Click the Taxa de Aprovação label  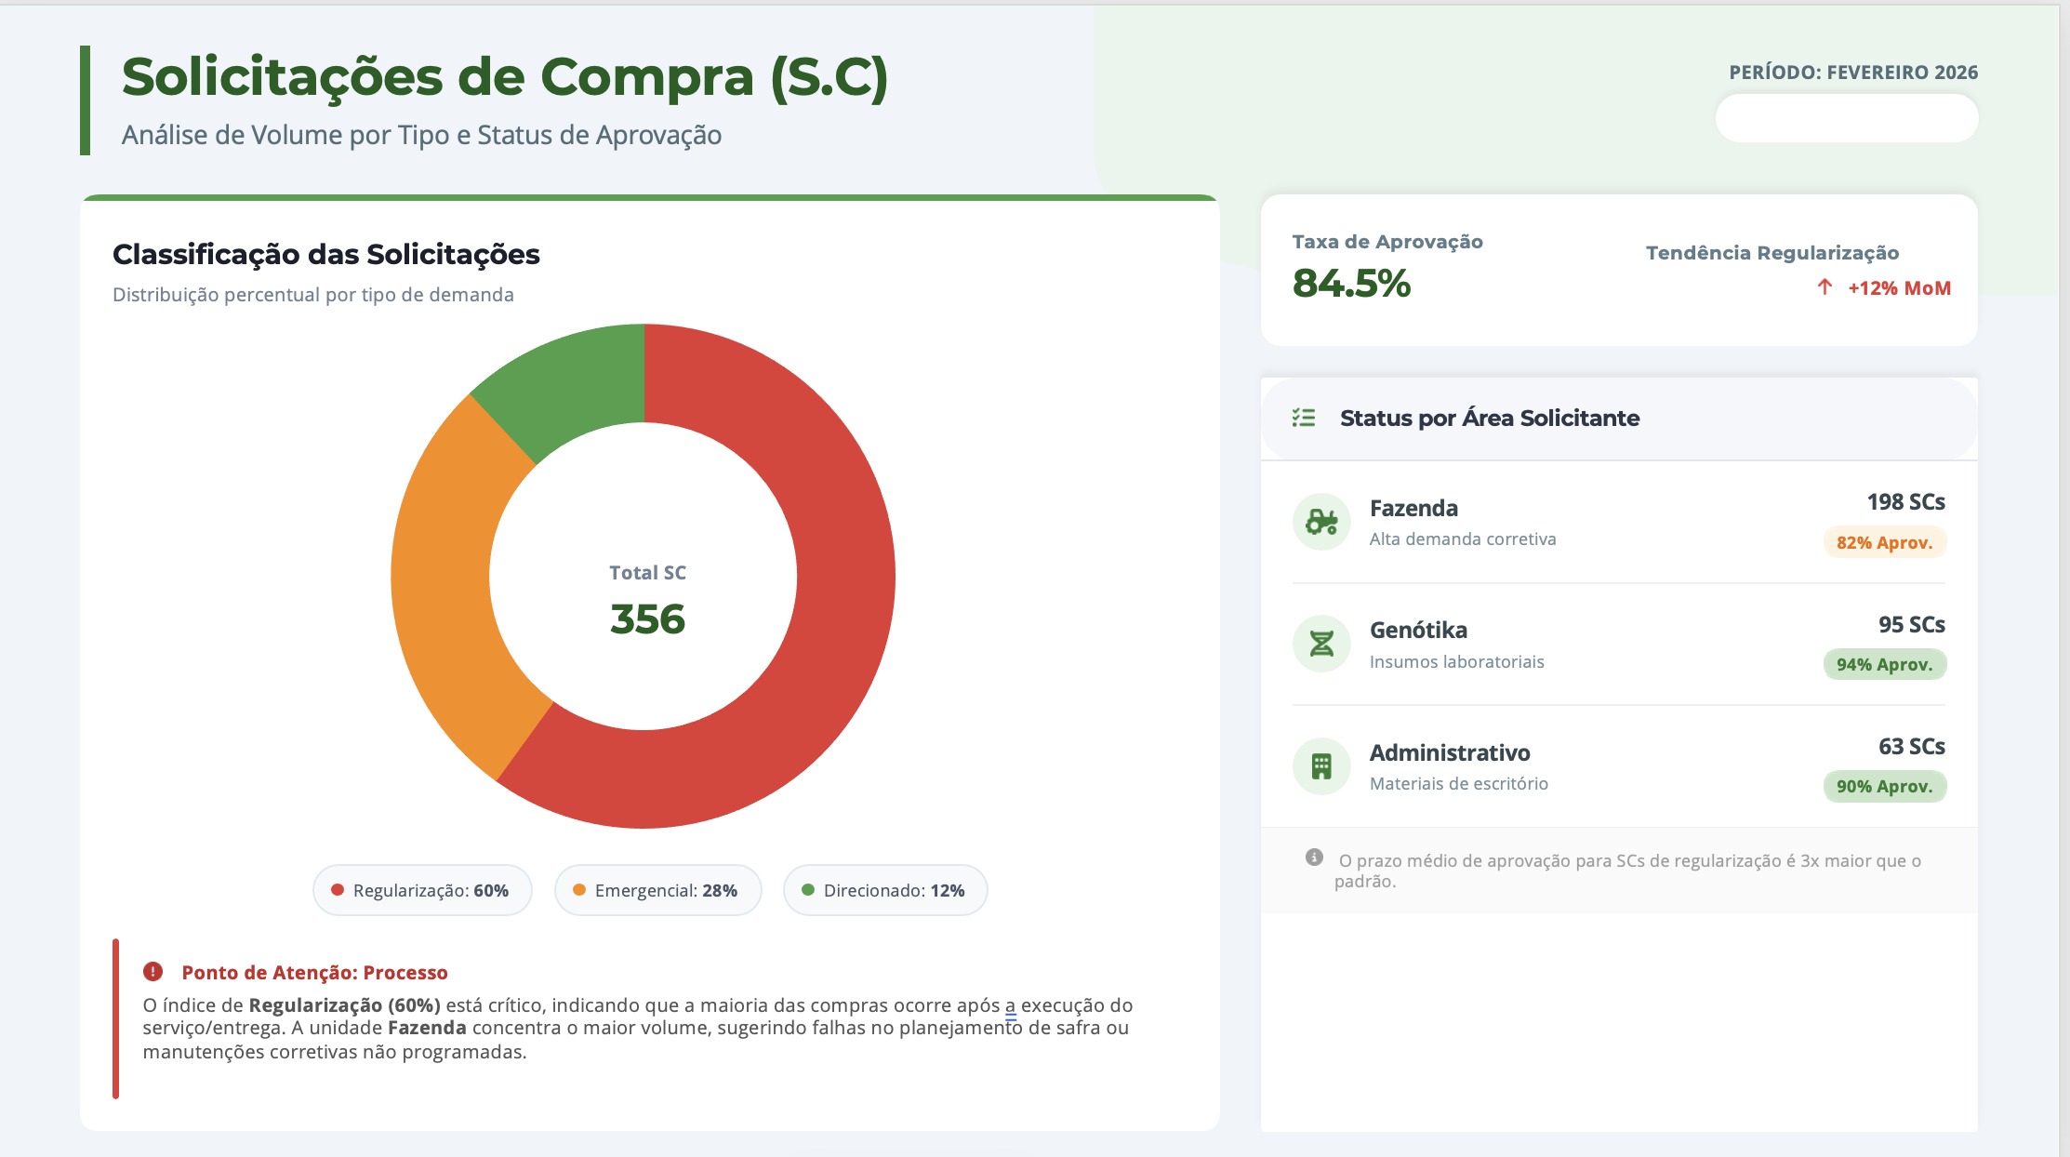tap(1387, 242)
